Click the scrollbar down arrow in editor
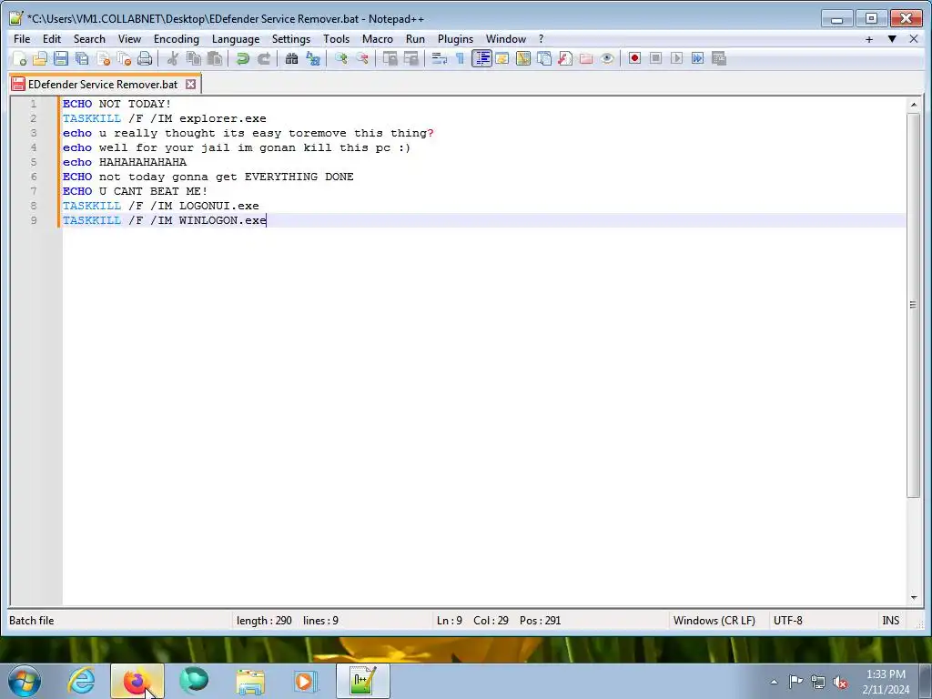 tap(914, 598)
